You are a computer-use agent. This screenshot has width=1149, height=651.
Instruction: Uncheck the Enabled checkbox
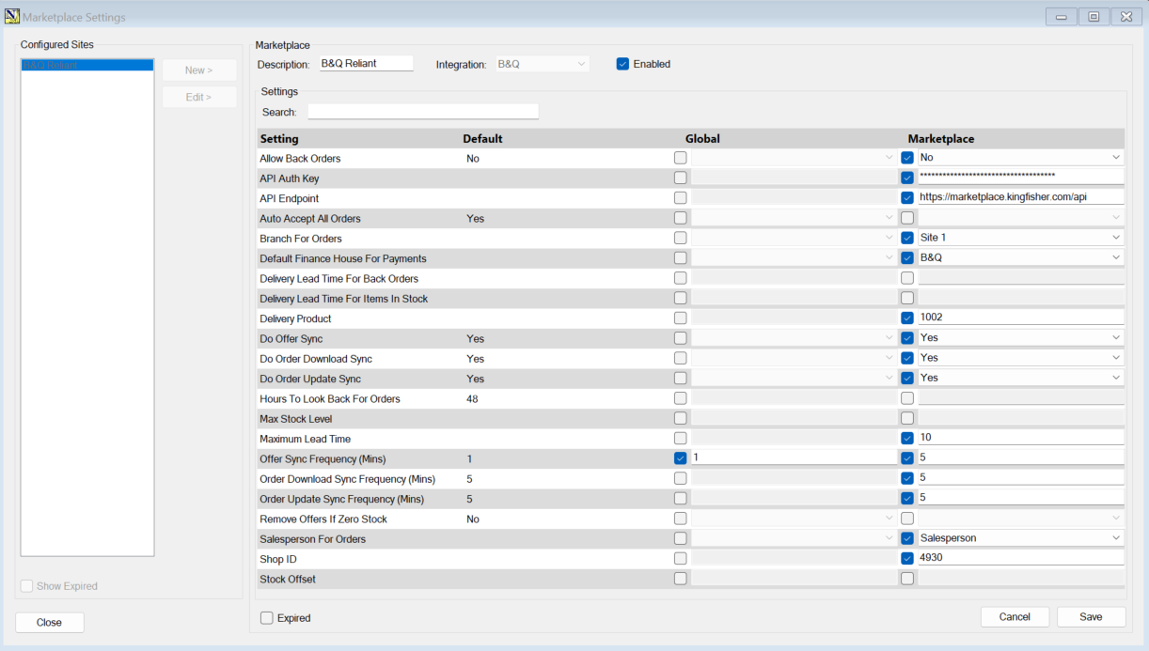point(622,64)
